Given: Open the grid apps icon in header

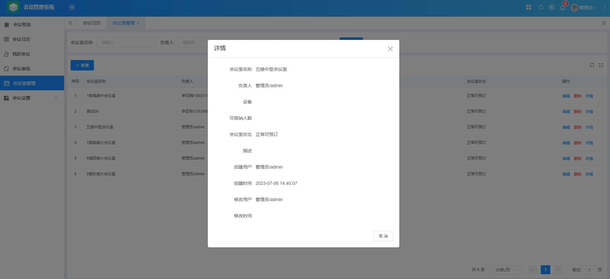Looking at the screenshot, I should [x=529, y=7].
